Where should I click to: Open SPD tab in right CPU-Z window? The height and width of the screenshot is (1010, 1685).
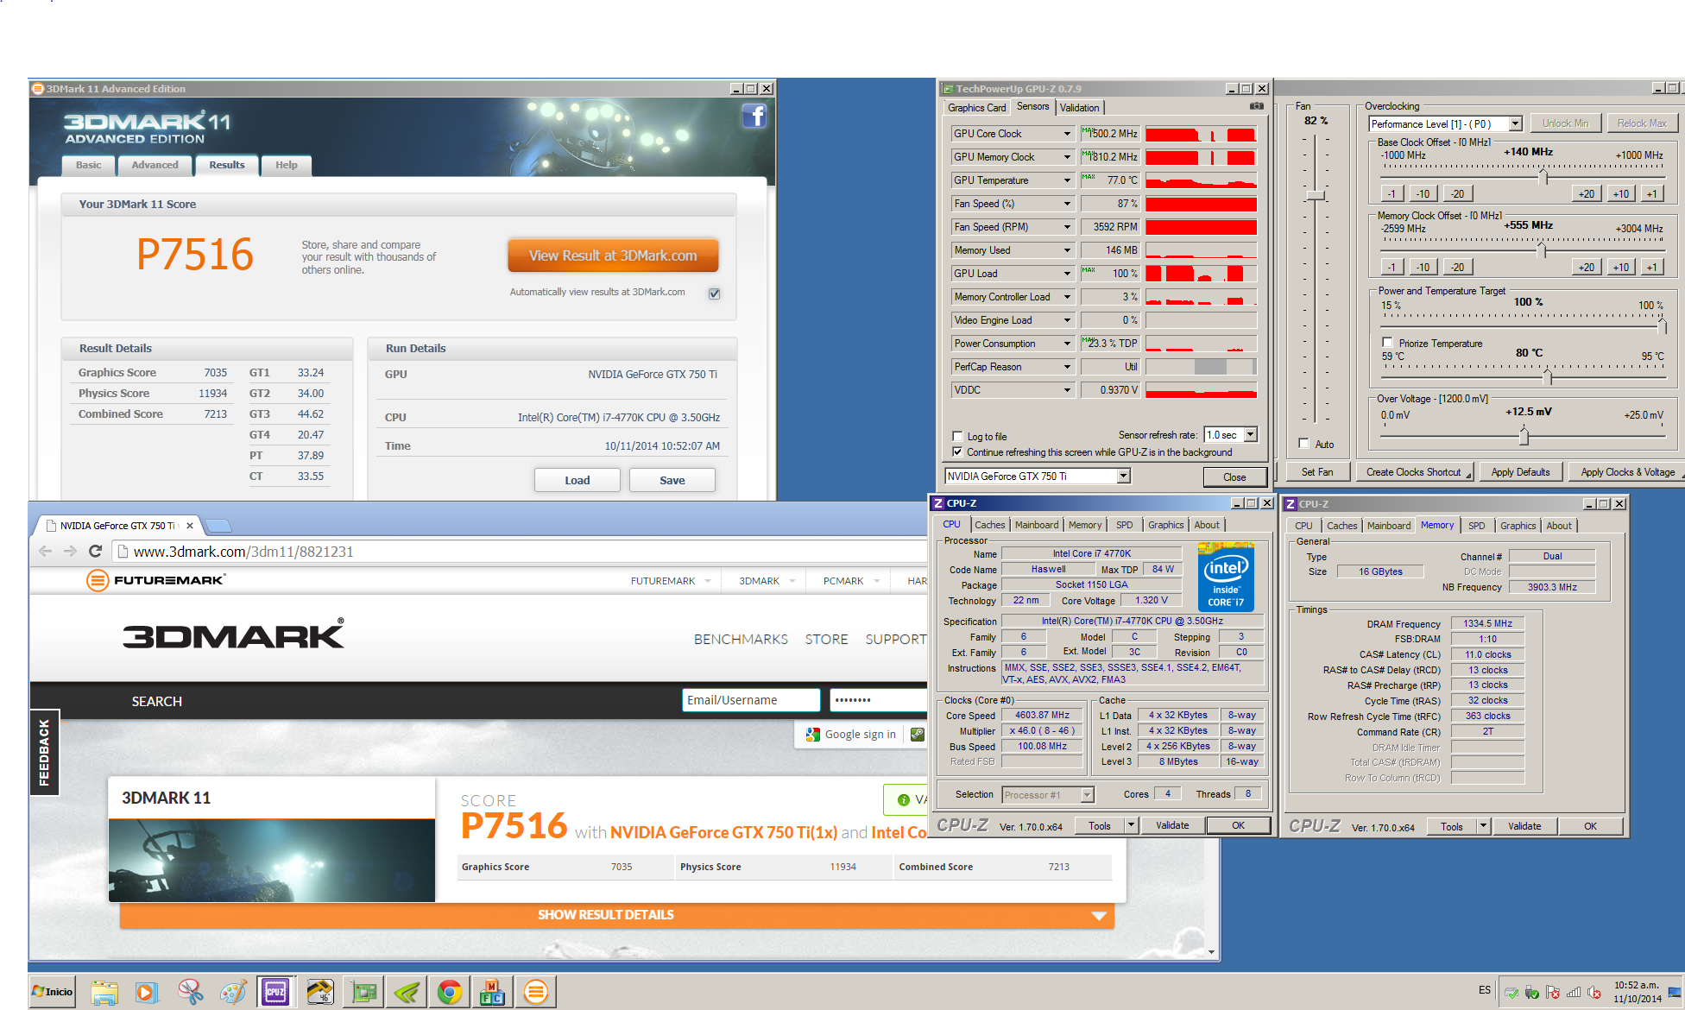tap(1477, 526)
